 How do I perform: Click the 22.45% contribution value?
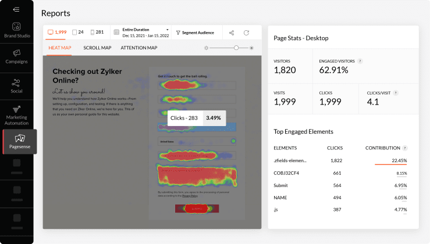399,160
